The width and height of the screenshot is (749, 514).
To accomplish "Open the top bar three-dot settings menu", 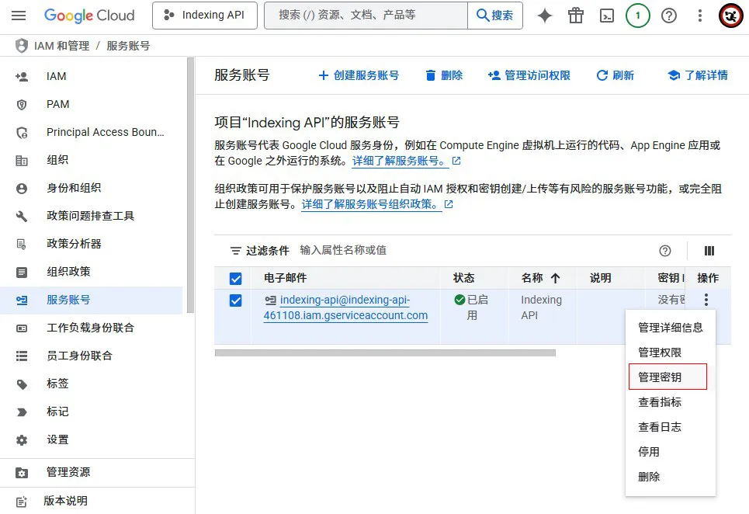I will (700, 16).
